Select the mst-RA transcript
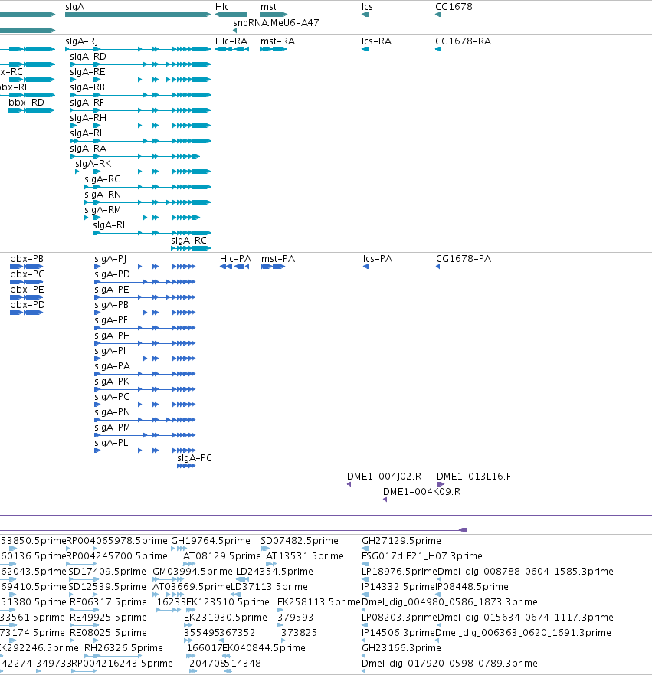This screenshot has height=675, width=652. [x=274, y=49]
